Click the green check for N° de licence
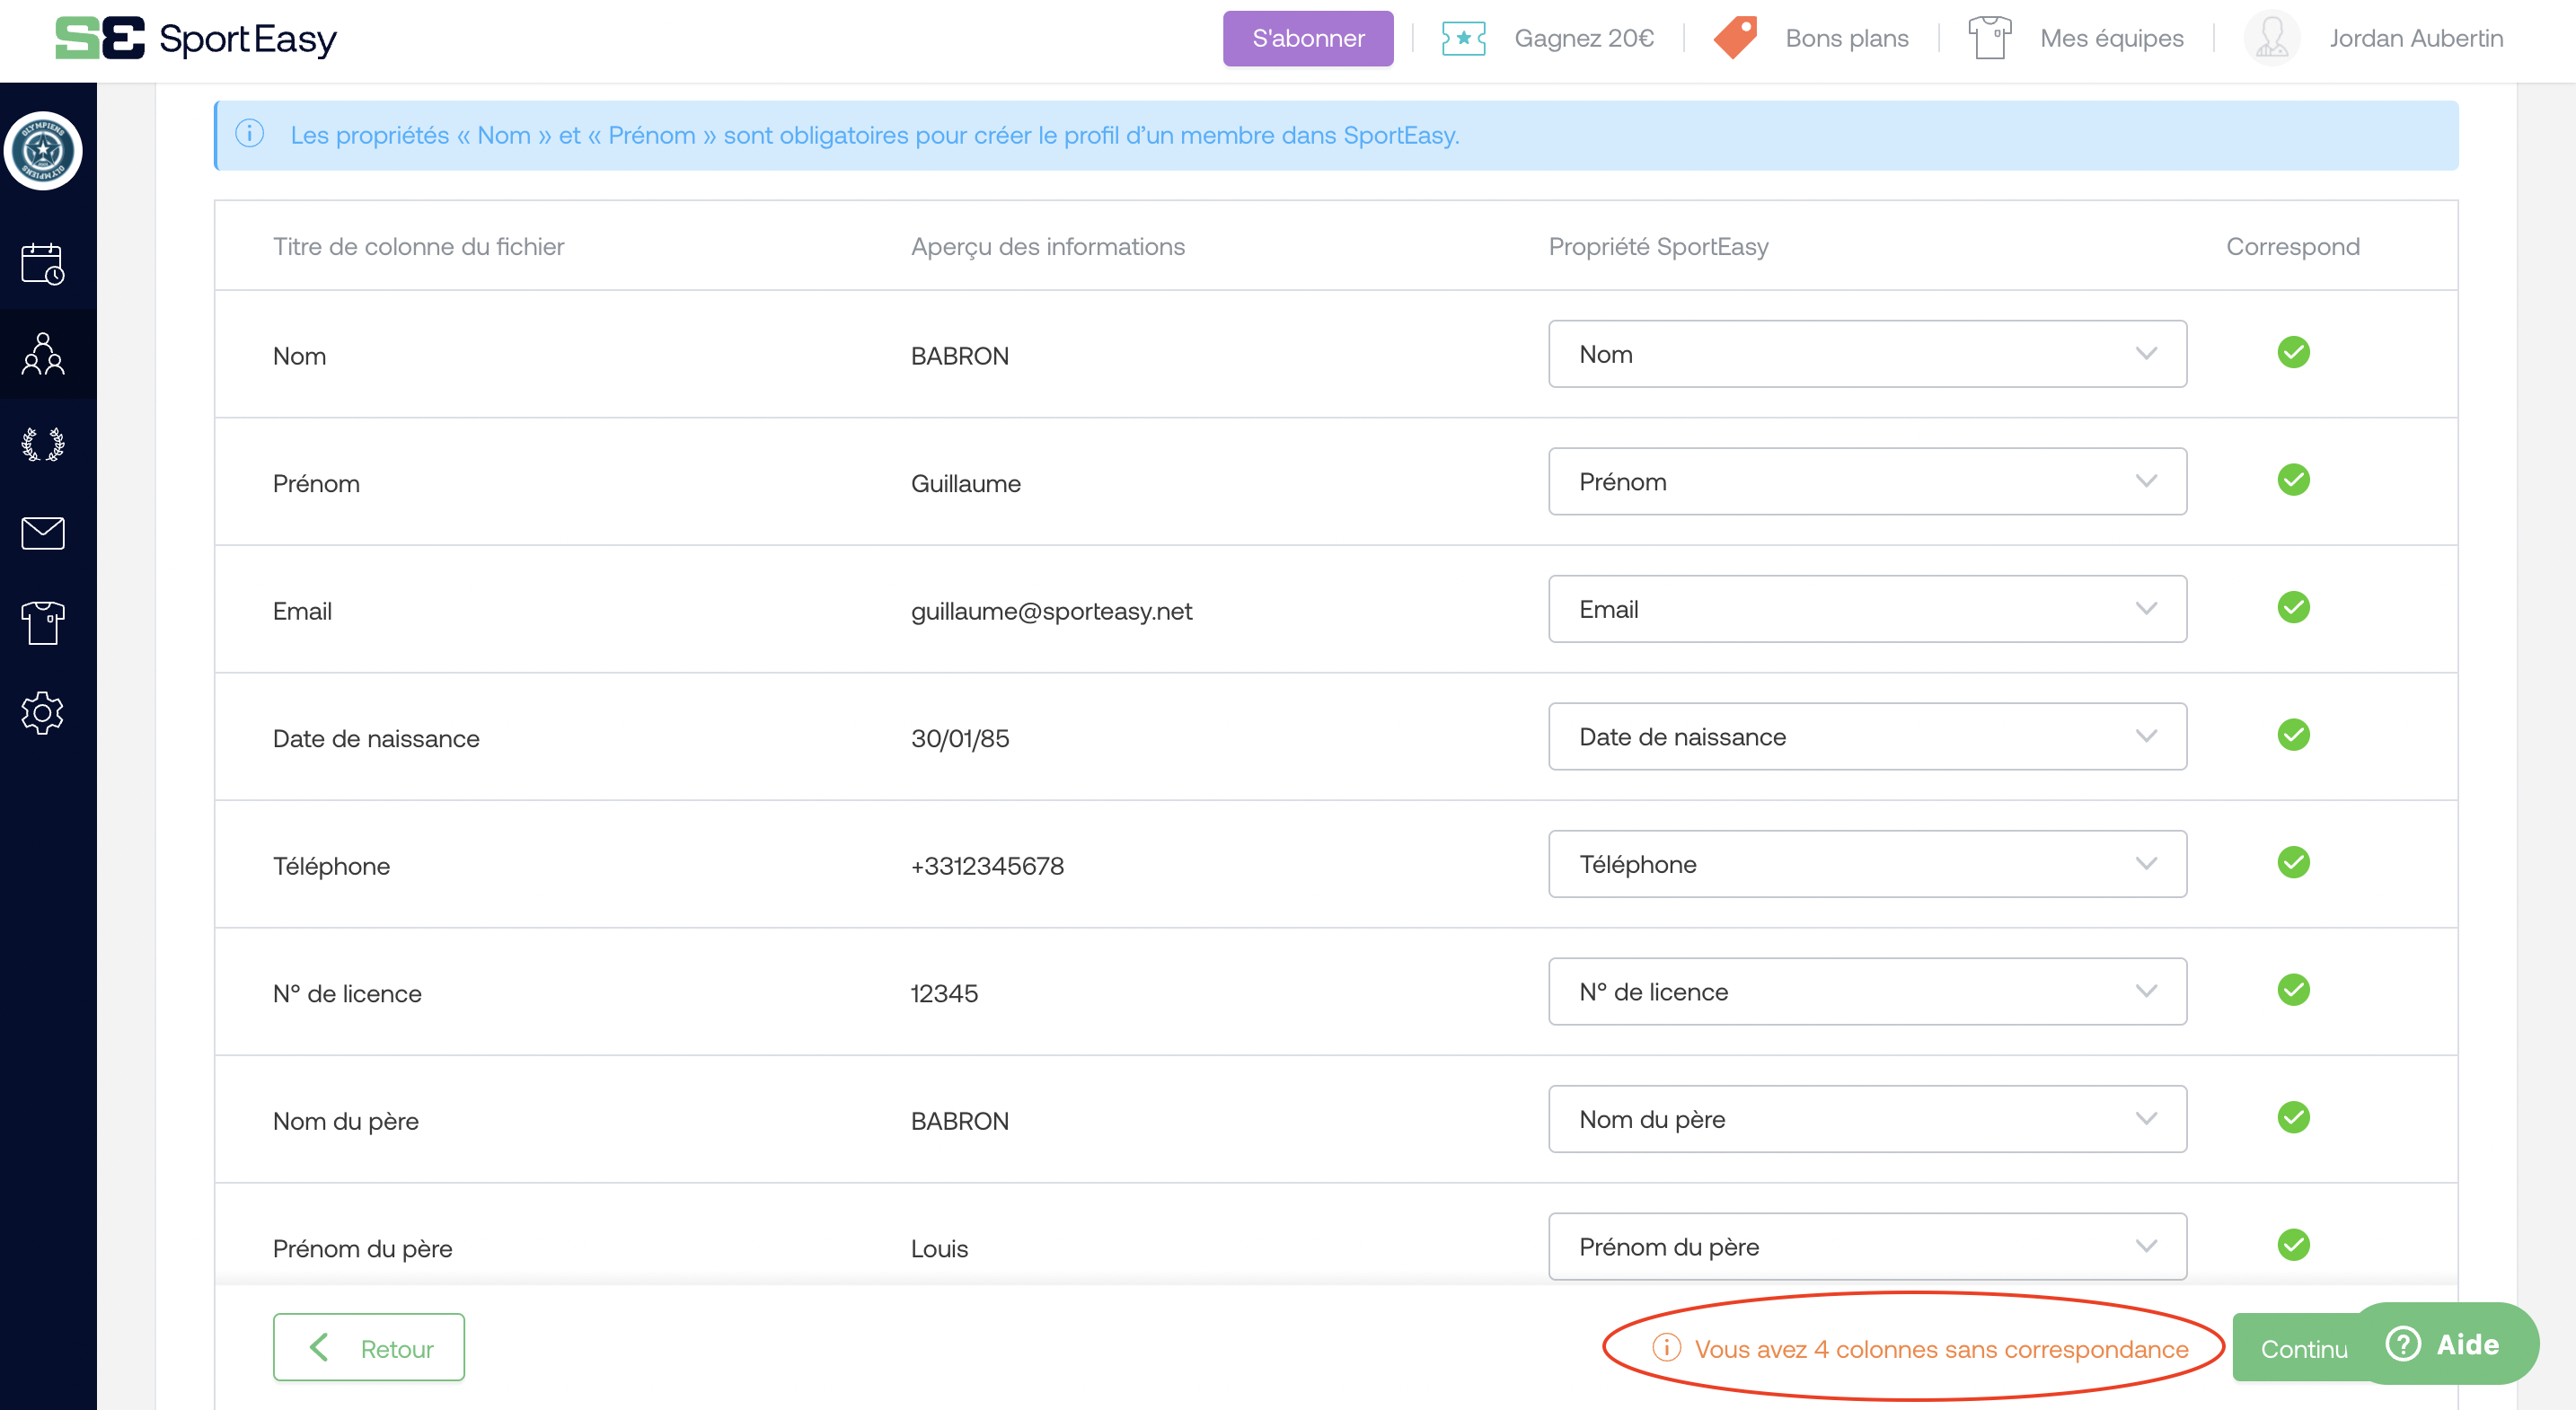Image resolution: width=2576 pixels, height=1410 pixels. coord(2293,990)
